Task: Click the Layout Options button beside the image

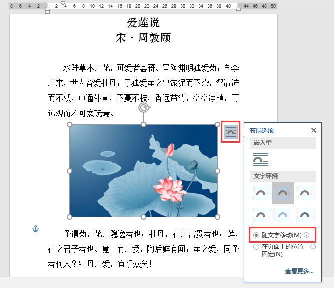Action: (x=231, y=132)
